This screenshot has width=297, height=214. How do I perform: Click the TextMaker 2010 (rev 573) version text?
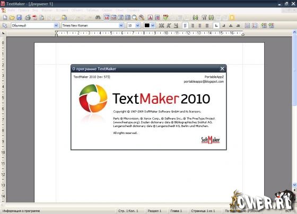[x=92, y=77]
